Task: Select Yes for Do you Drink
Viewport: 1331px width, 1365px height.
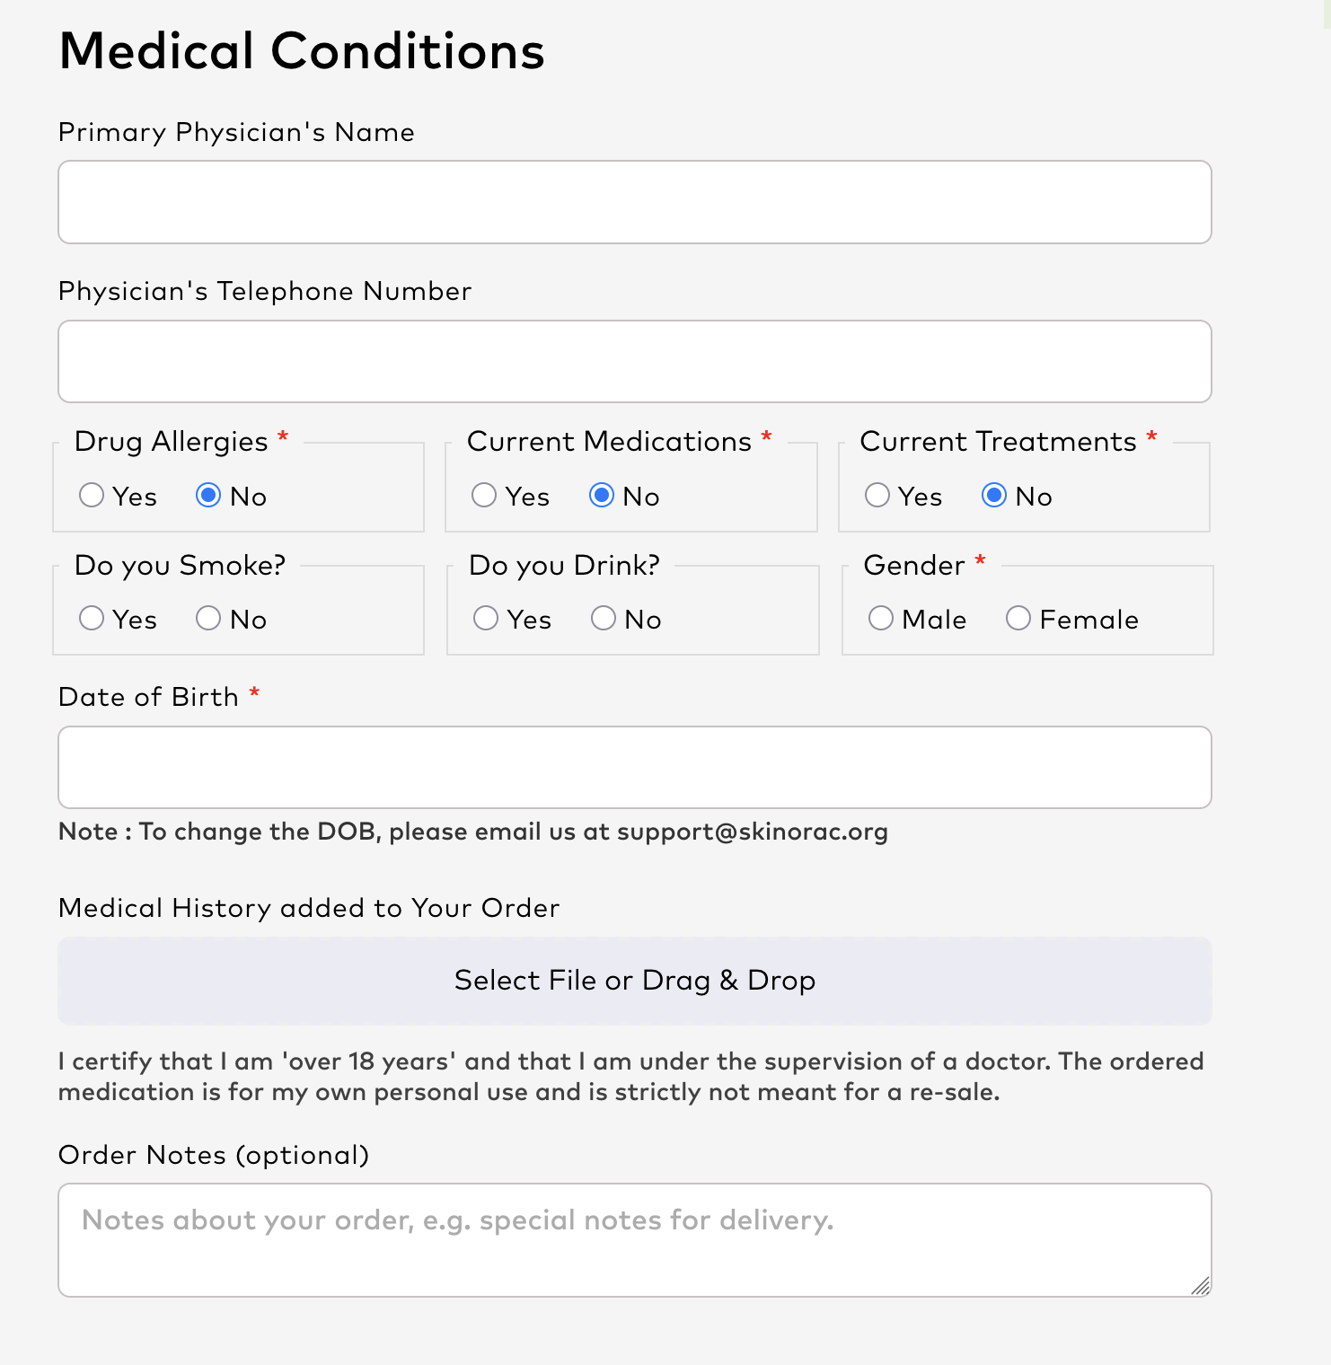Action: tap(486, 619)
